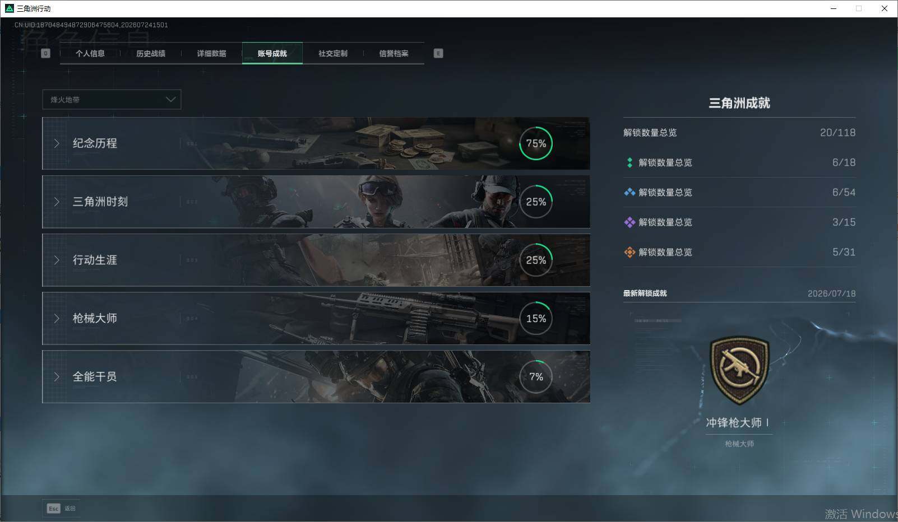This screenshot has width=898, height=522.
Task: Expand the 行动生涯 achievement row
Action: 316,260
